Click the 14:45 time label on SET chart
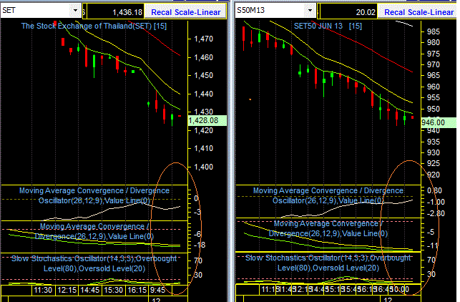Screen dimensions: 460x302 [90, 291]
